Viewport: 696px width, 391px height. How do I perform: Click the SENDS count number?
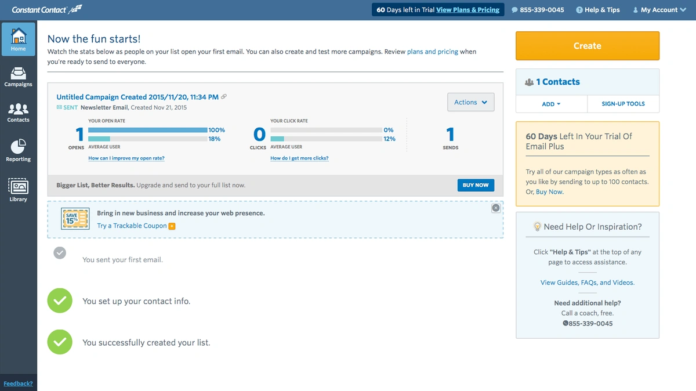(450, 135)
